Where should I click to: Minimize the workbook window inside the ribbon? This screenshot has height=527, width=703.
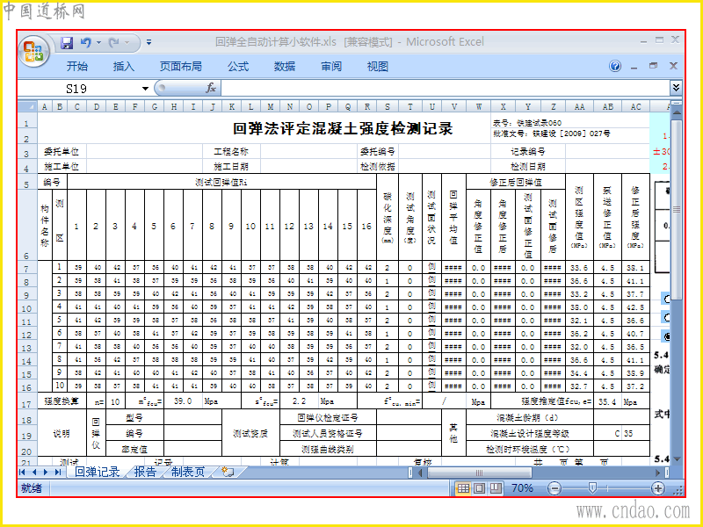(634, 67)
